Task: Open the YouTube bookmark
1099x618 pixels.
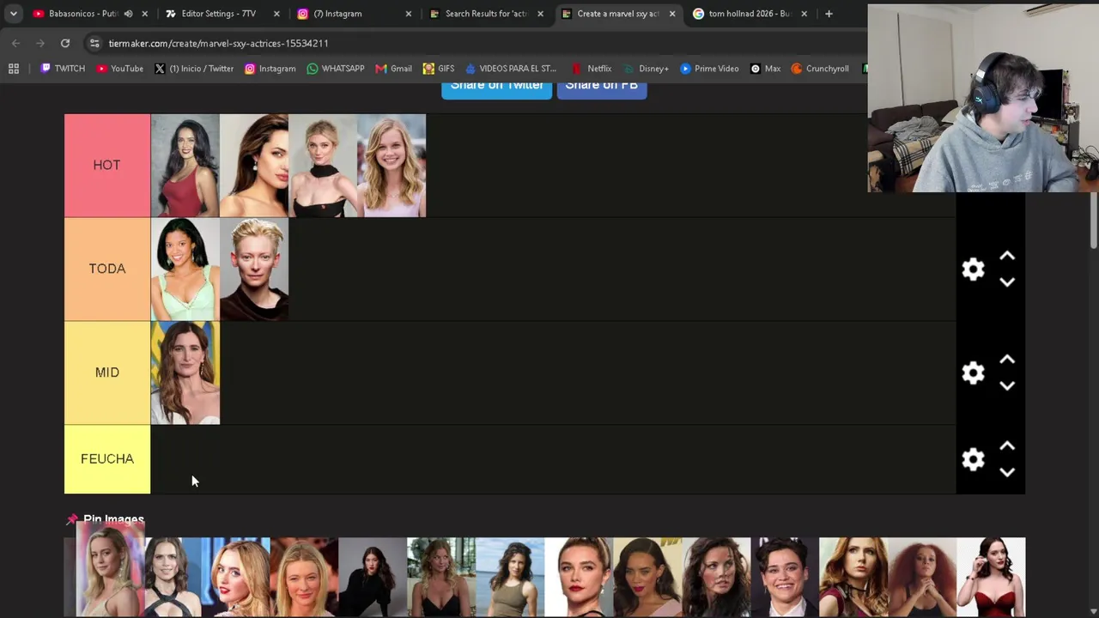Action: point(120,69)
